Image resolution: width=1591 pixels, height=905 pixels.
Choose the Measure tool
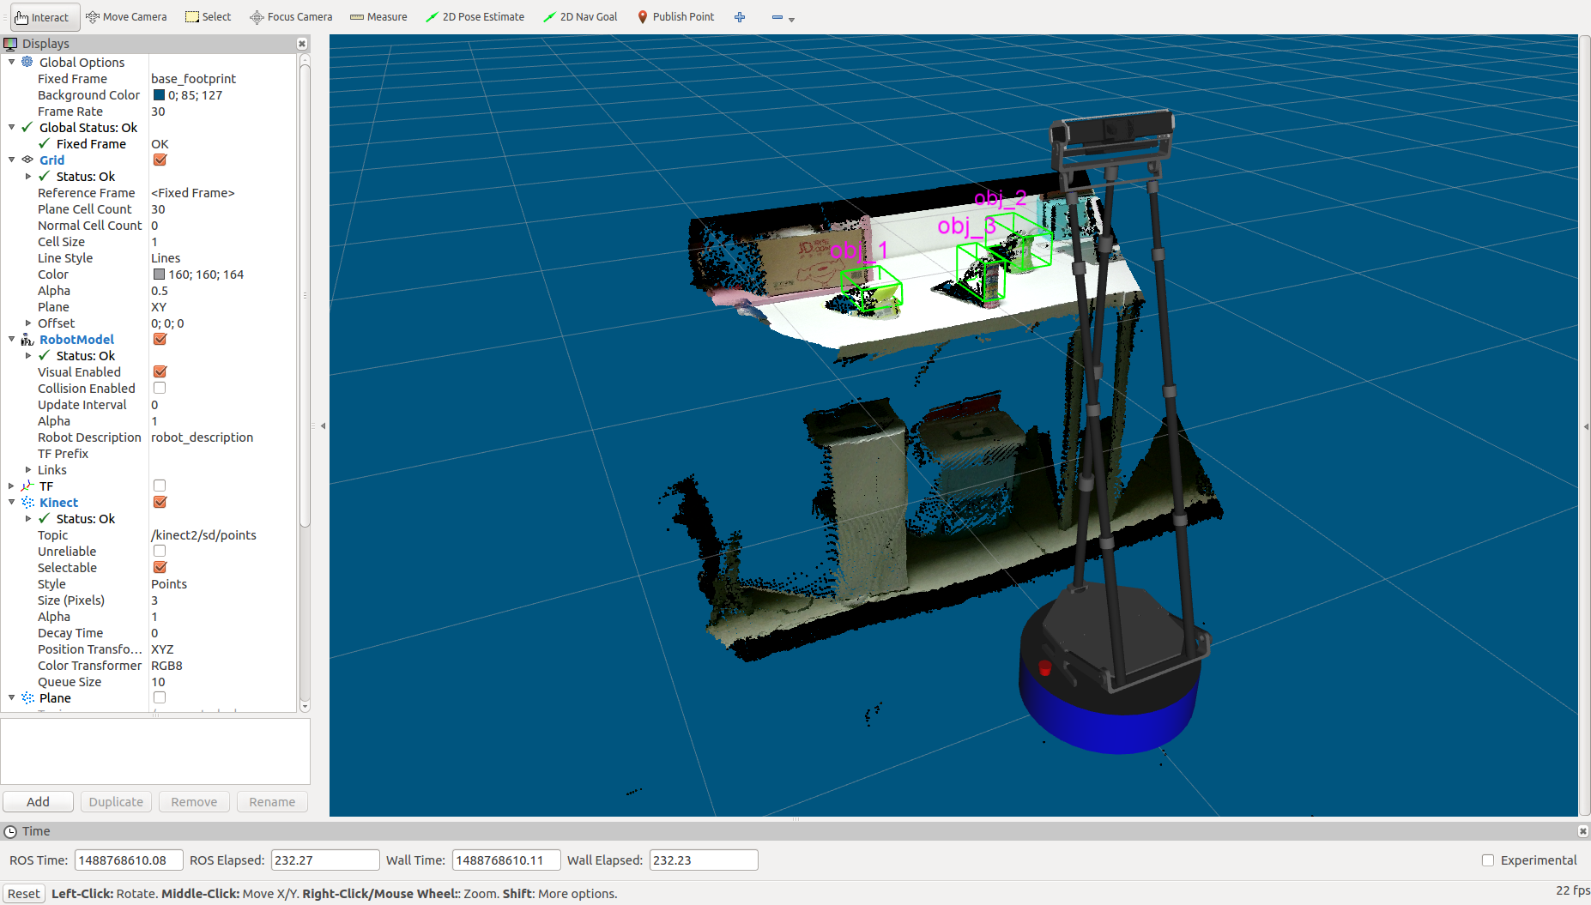(378, 17)
